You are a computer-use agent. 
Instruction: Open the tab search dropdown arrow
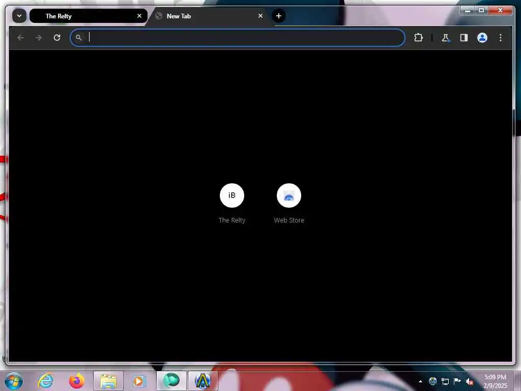coord(19,16)
